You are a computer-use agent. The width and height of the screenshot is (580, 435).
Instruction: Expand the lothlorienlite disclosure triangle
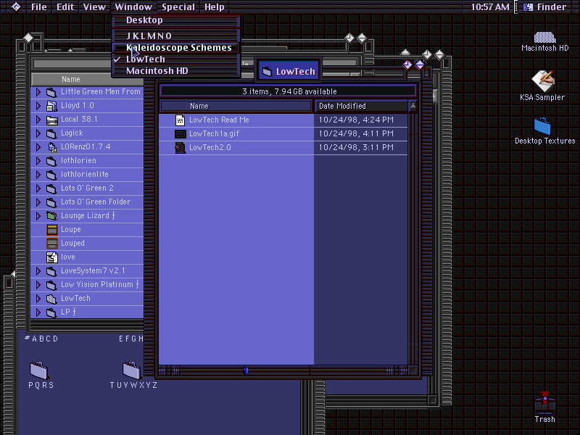click(38, 175)
